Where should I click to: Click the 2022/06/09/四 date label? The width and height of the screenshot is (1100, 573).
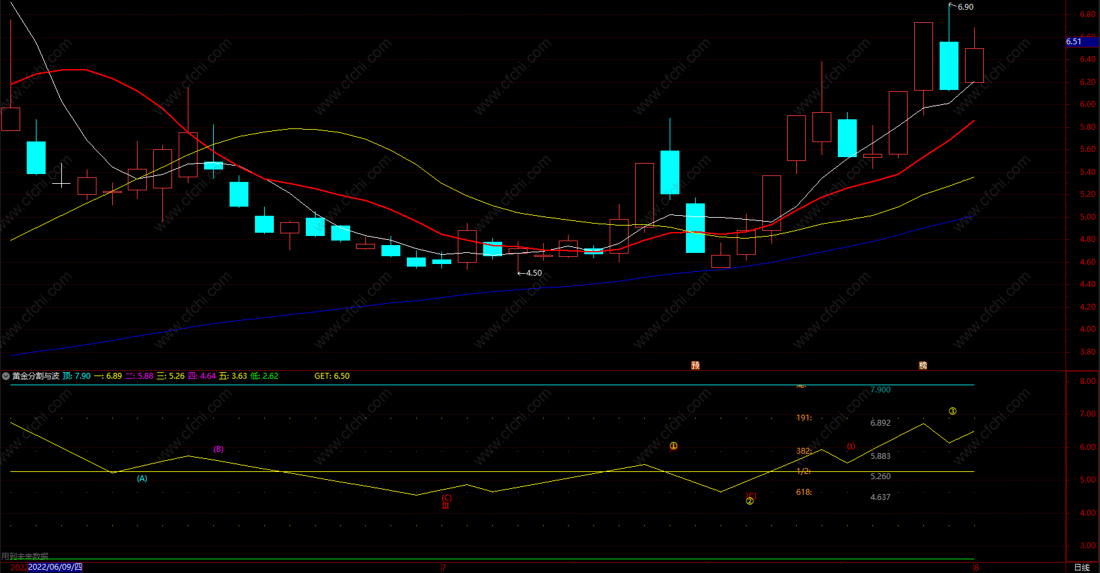pyautogui.click(x=55, y=567)
